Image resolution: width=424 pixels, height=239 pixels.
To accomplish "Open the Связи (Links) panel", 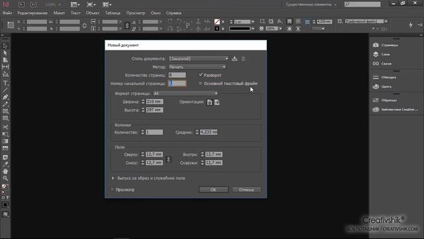I will tap(382, 64).
